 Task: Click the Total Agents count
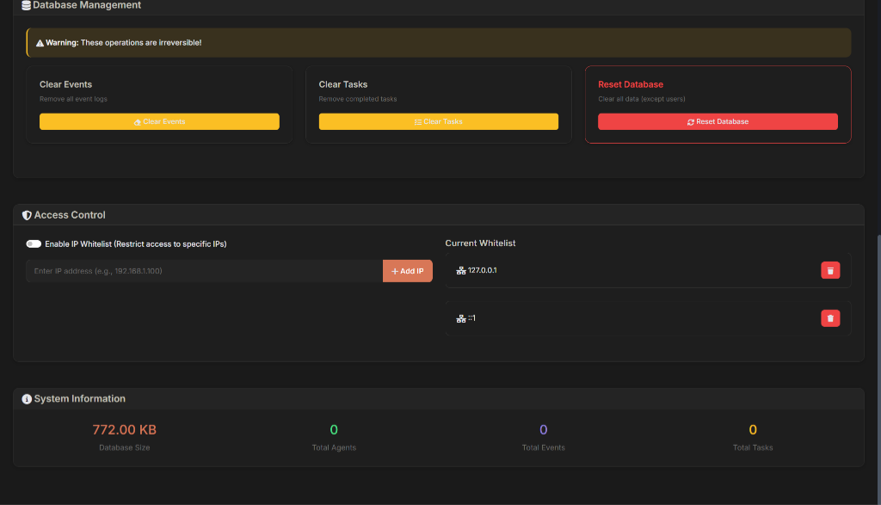334,429
